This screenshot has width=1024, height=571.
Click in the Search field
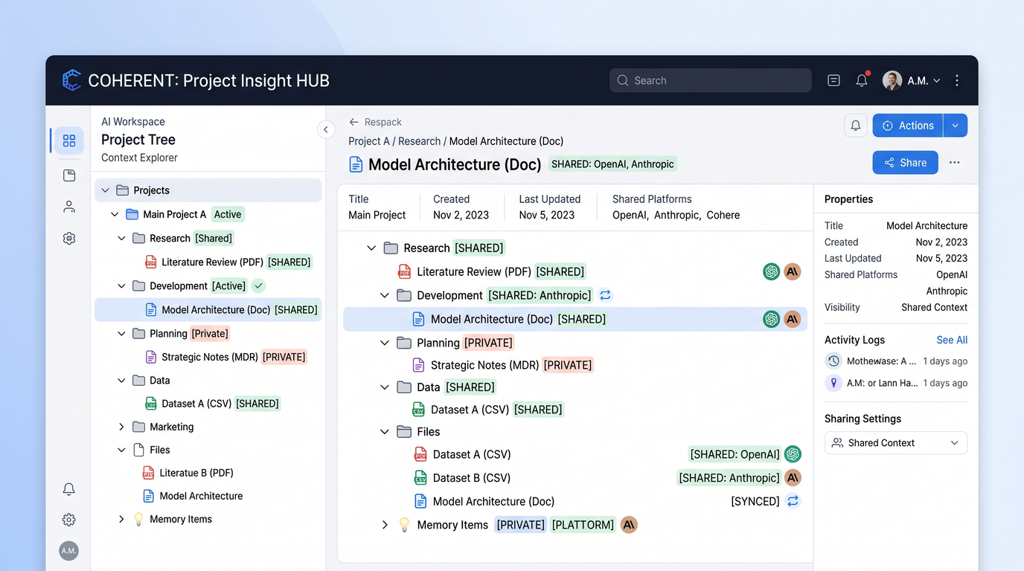(x=711, y=80)
